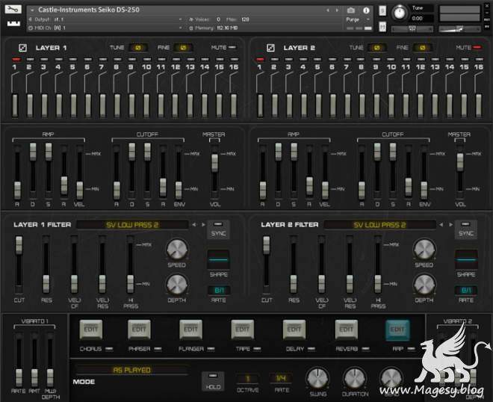Click the Layer 2 filter Depth knob

[424, 285]
